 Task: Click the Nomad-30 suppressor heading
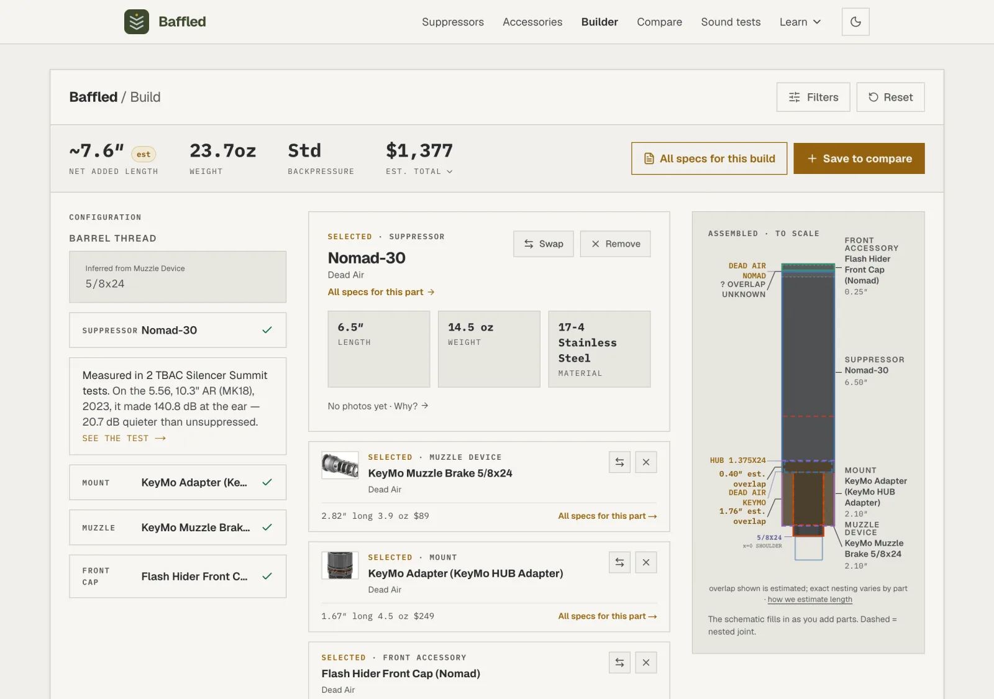click(367, 258)
